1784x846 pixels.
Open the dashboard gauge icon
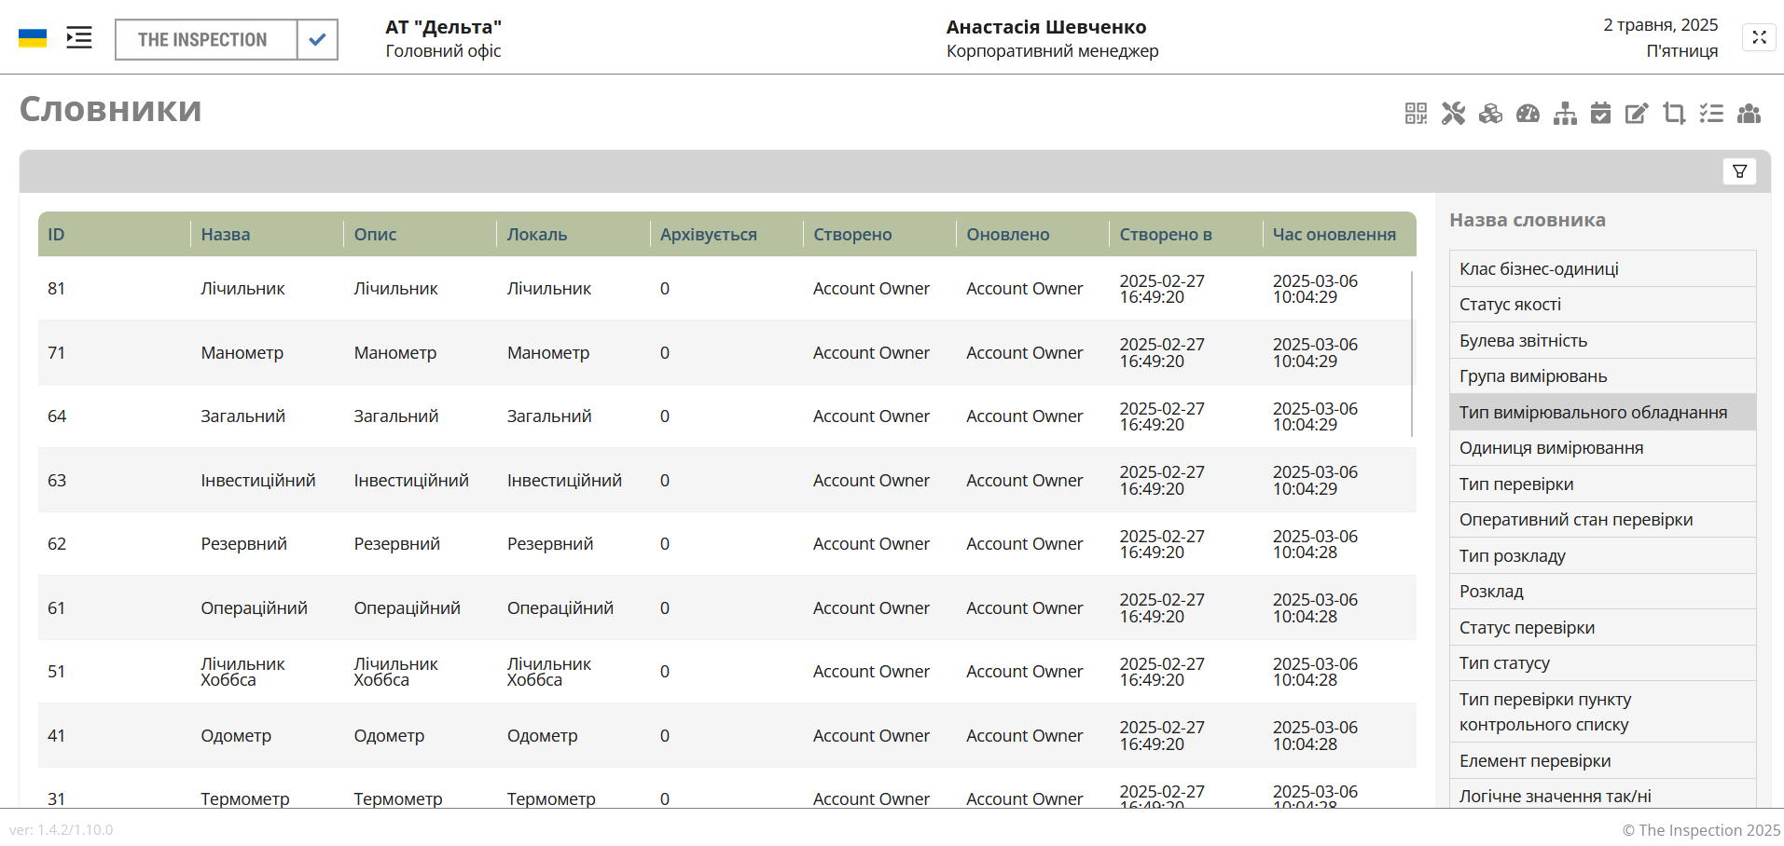(x=1528, y=114)
